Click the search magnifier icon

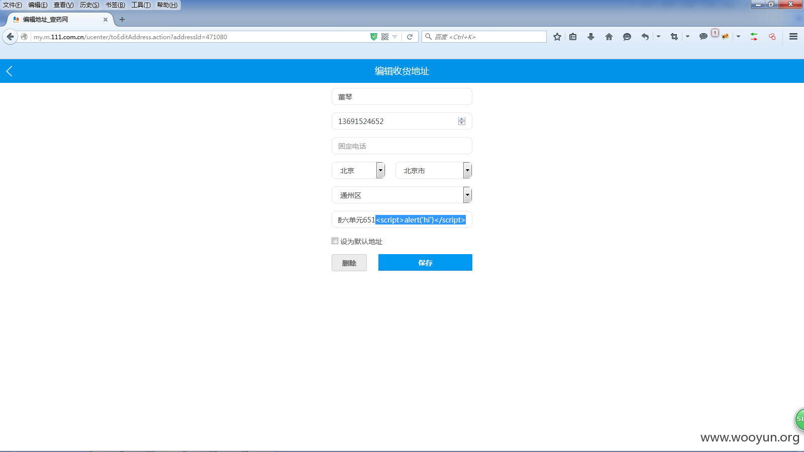pos(429,37)
